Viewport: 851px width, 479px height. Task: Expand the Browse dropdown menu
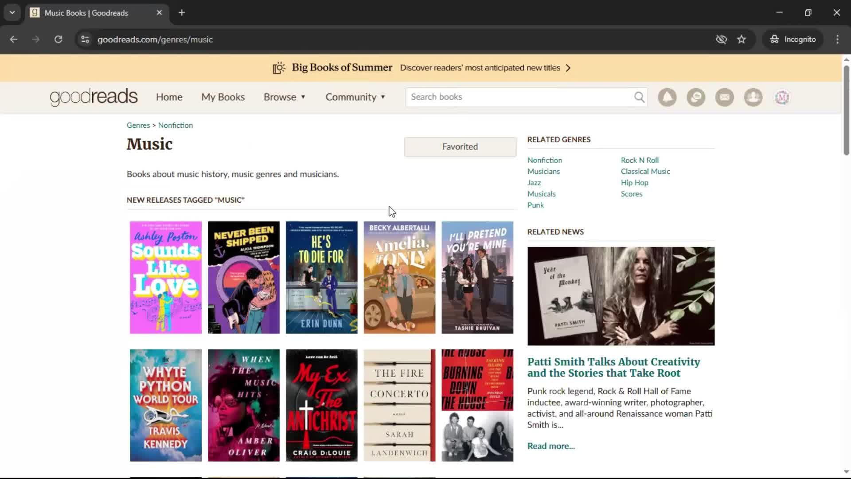285,97
